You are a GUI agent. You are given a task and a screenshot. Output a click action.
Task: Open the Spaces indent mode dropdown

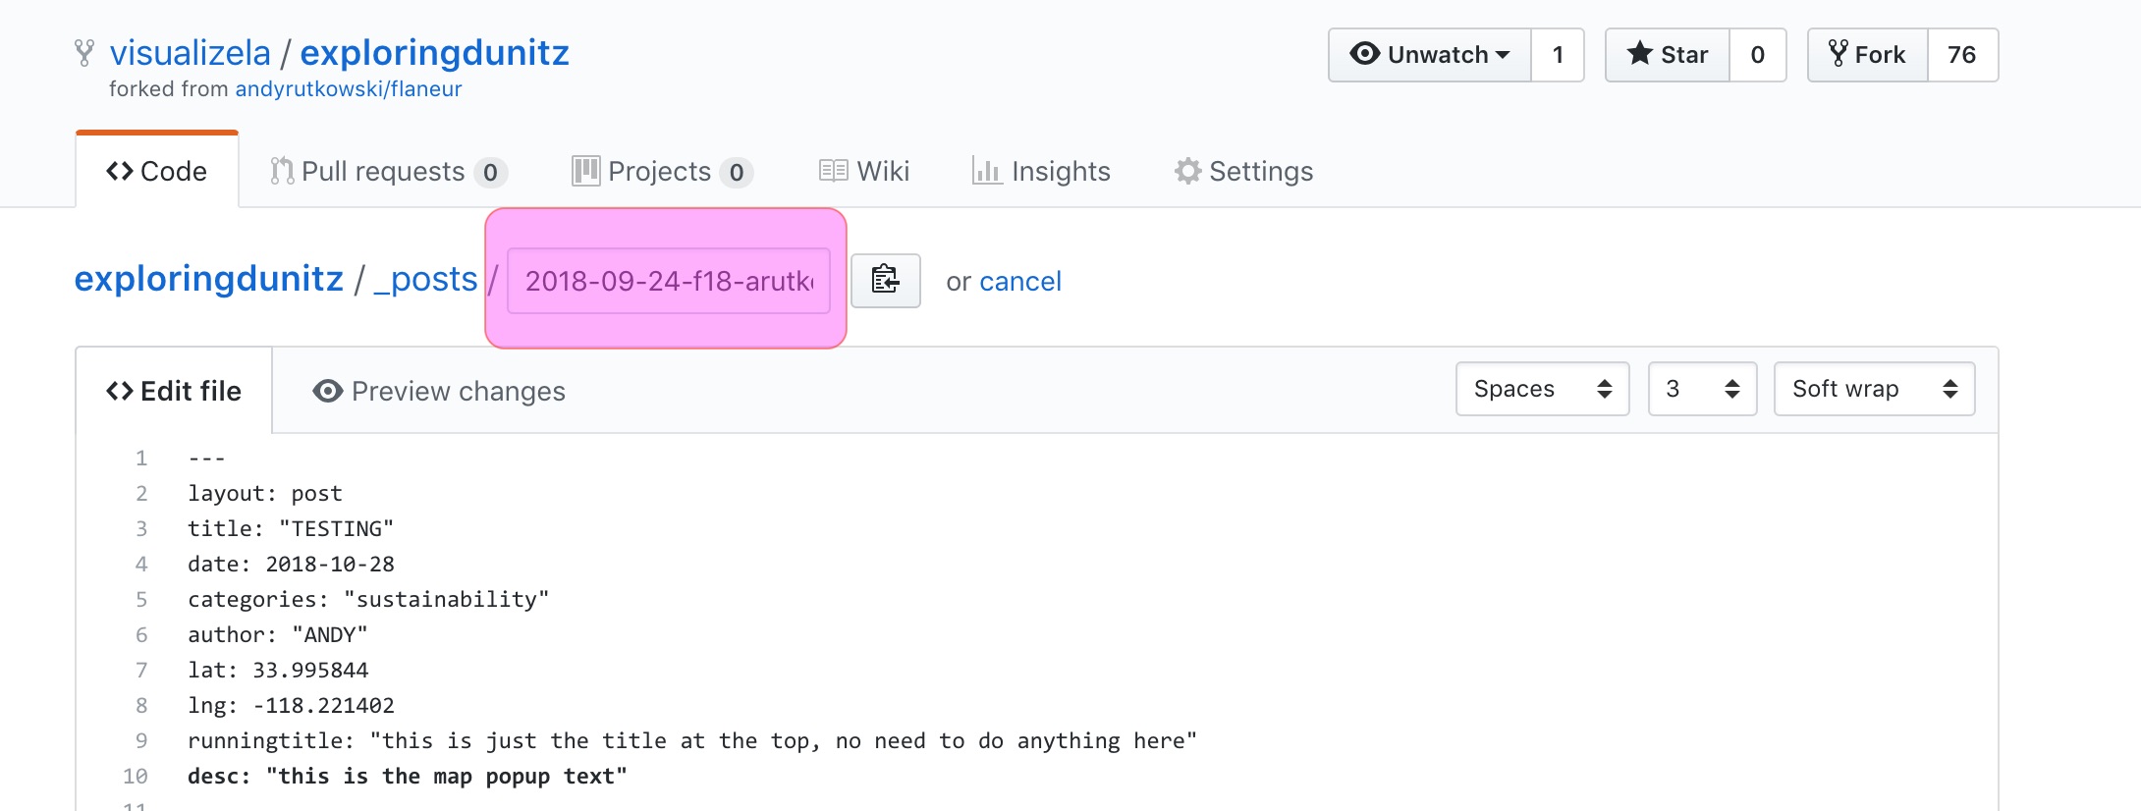click(x=1543, y=389)
